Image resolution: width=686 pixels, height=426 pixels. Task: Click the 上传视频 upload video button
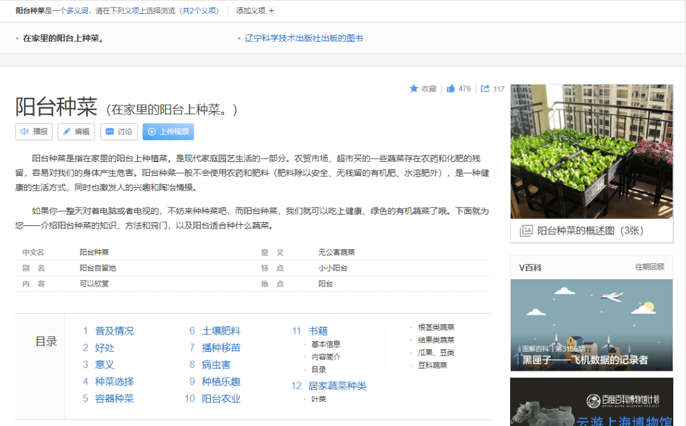click(168, 131)
